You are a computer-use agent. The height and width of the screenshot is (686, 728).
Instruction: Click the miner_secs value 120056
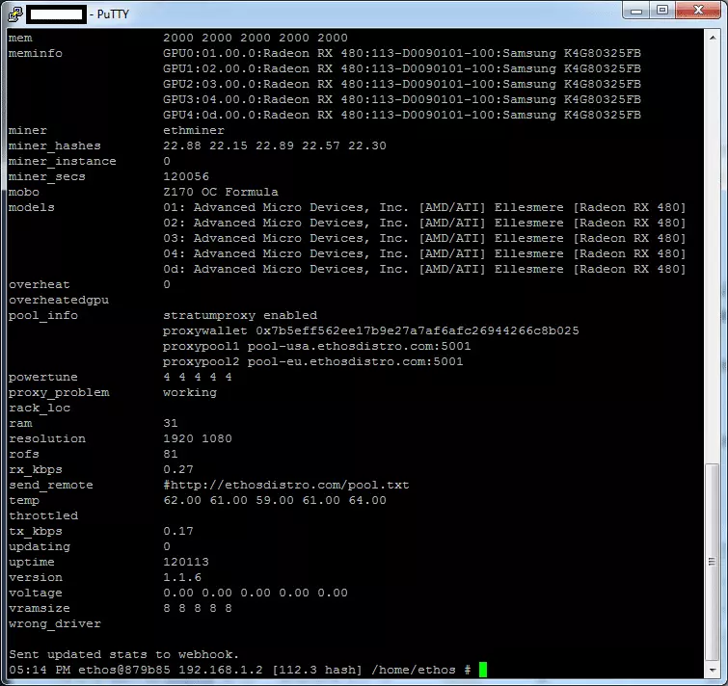click(186, 176)
